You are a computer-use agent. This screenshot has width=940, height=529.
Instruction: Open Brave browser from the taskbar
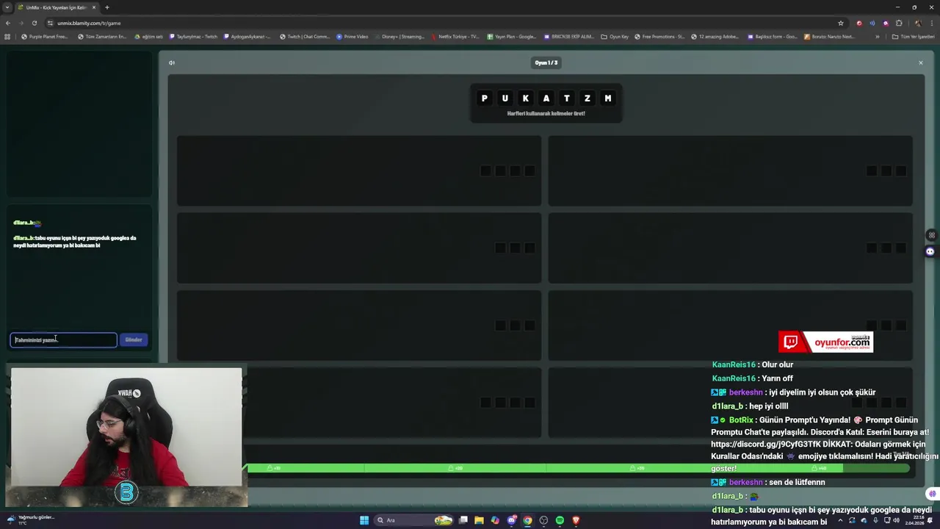pyautogui.click(x=576, y=520)
